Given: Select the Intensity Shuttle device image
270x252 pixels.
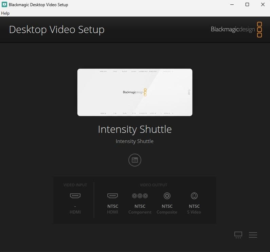Looking at the screenshot, I should (135, 92).
